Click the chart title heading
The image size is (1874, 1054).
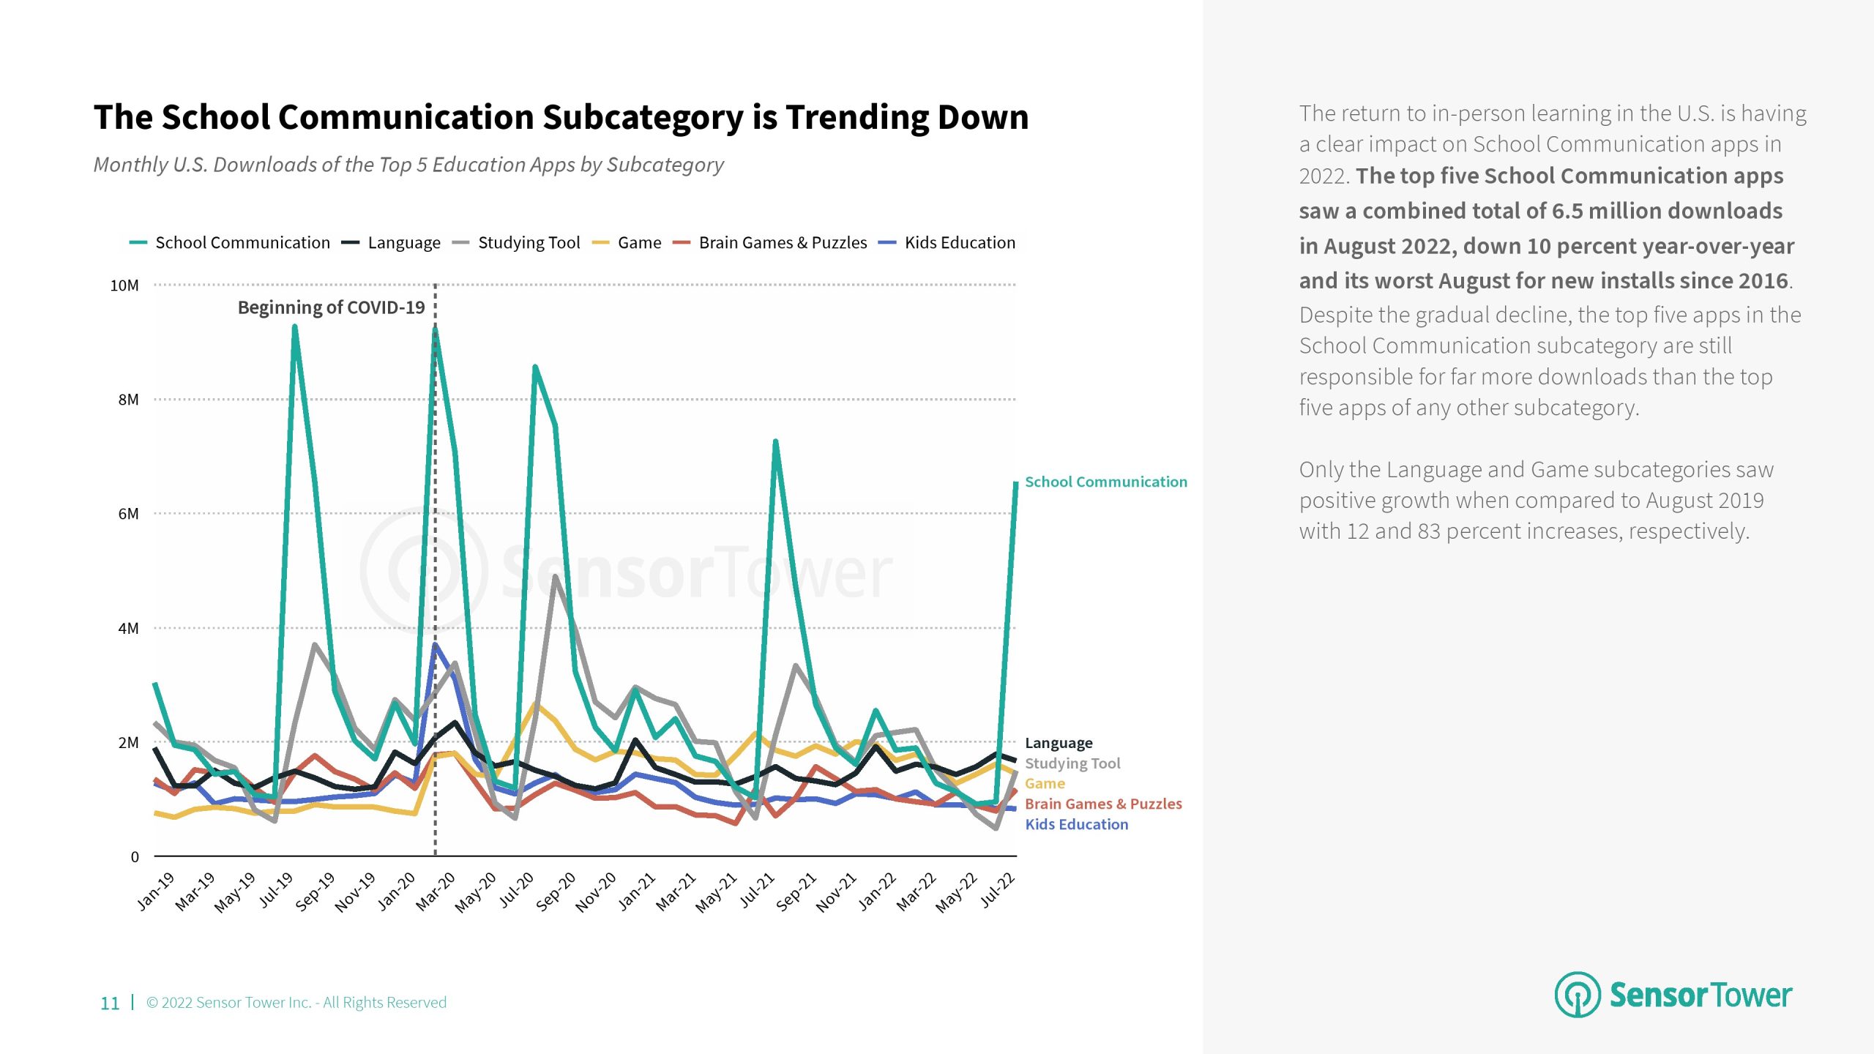[x=561, y=117]
